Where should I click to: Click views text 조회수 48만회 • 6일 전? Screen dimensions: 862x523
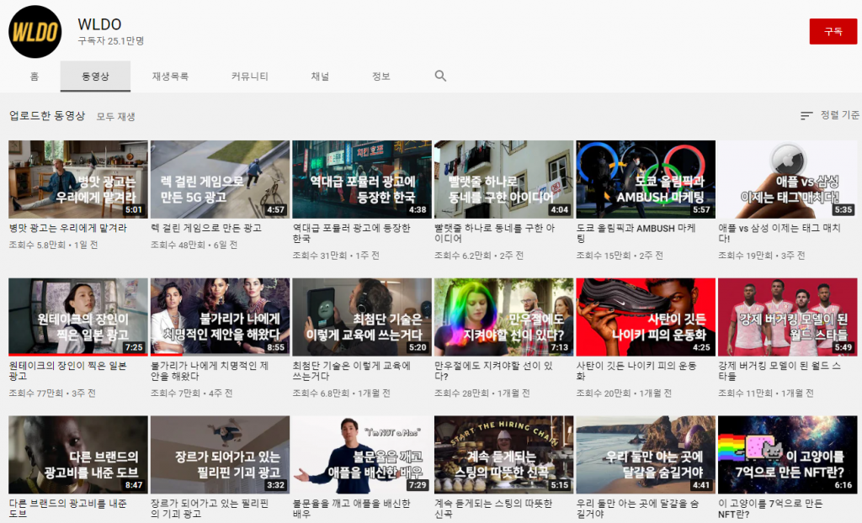click(x=194, y=245)
